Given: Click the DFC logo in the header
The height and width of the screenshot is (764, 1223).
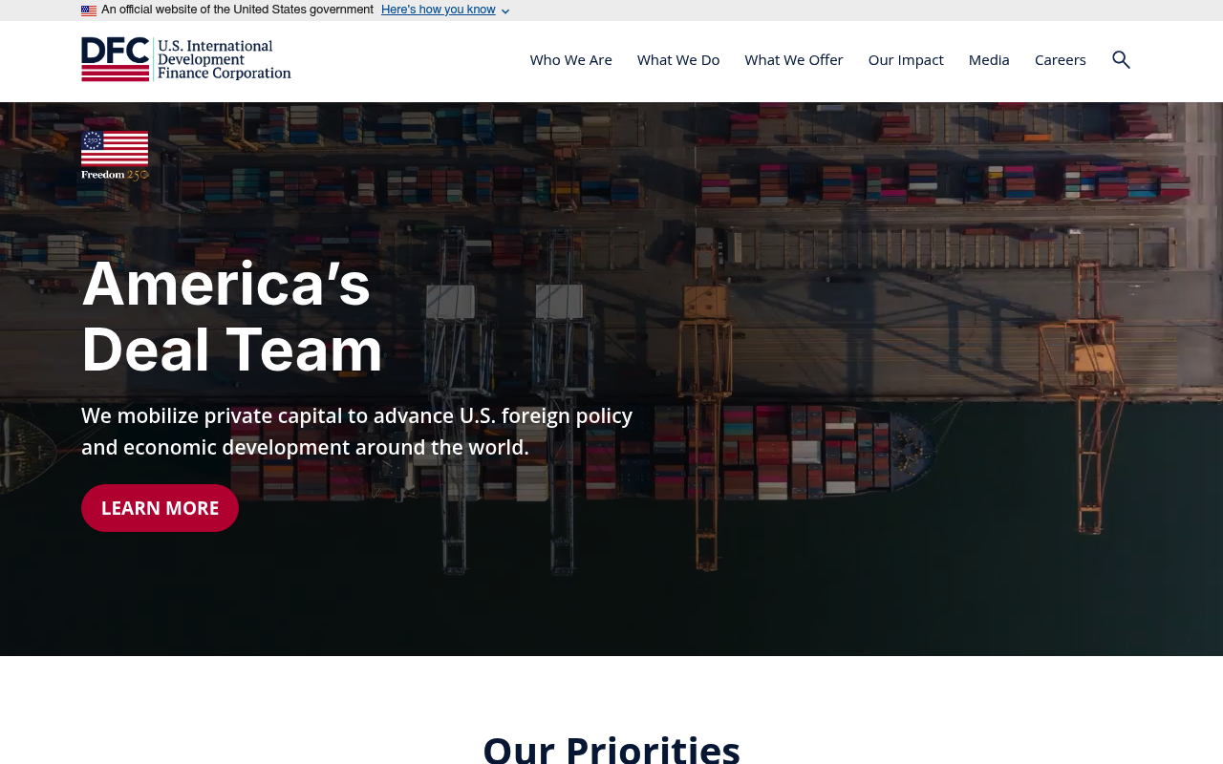Looking at the screenshot, I should pos(186,59).
